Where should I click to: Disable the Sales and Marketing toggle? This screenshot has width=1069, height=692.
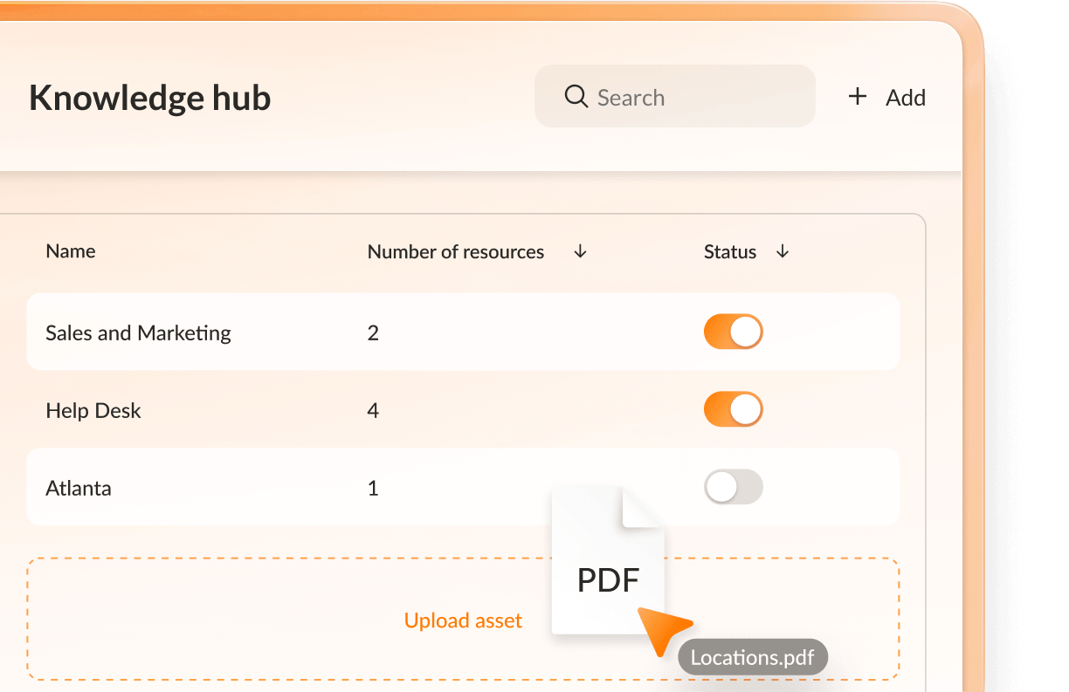[734, 332]
